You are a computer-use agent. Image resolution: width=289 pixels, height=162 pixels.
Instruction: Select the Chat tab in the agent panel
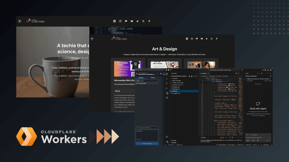[247, 73]
